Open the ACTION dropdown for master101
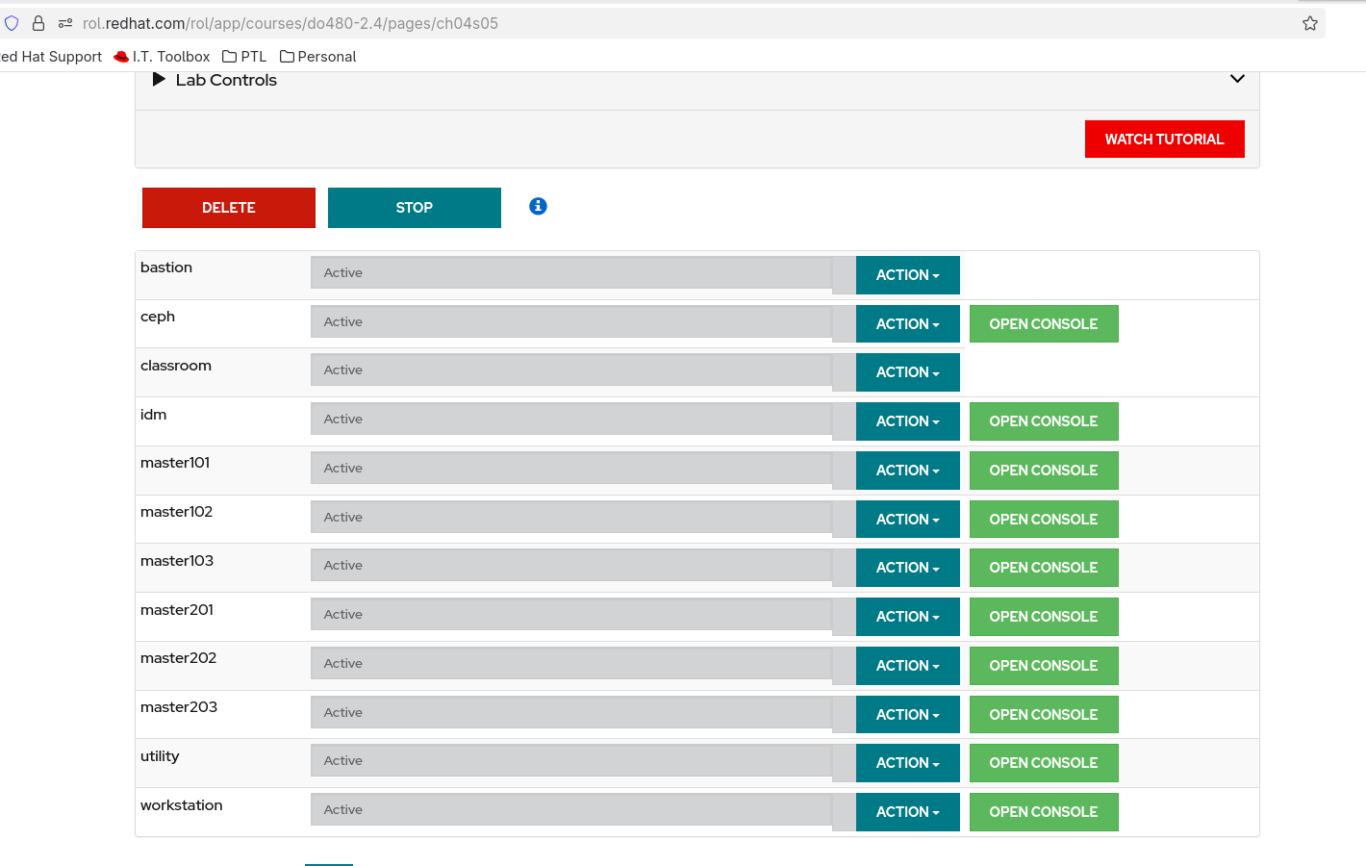 tap(907, 471)
